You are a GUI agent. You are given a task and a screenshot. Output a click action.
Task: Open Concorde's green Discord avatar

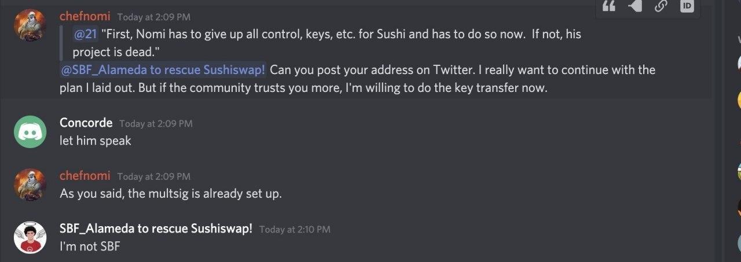pos(30,132)
